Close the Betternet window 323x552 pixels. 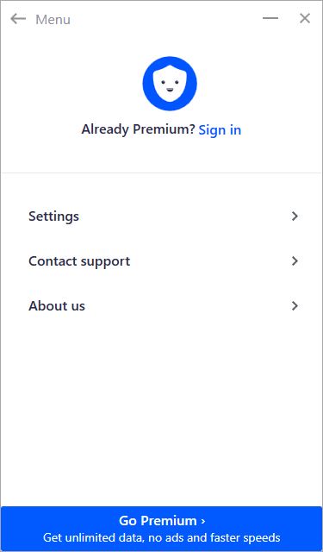305,18
